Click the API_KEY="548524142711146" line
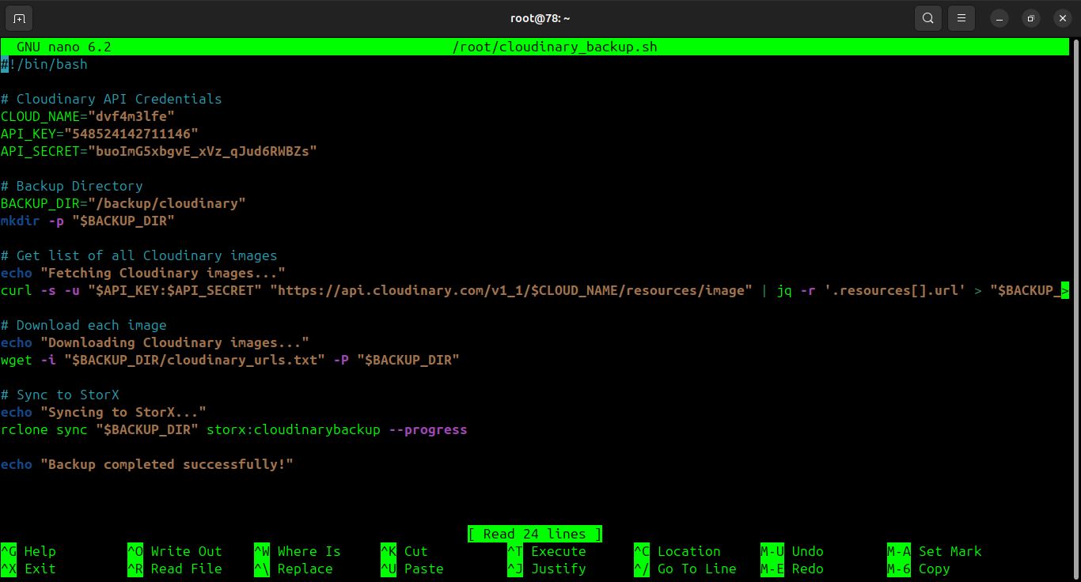The height and width of the screenshot is (582, 1081). pyautogui.click(x=100, y=134)
